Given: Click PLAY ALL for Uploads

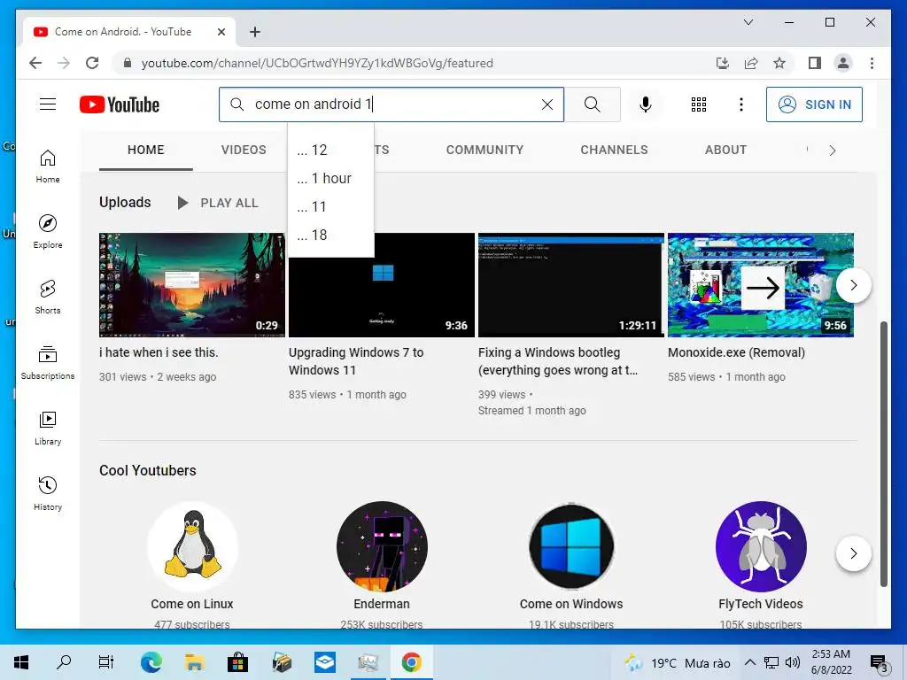Looking at the screenshot, I should pos(218,203).
